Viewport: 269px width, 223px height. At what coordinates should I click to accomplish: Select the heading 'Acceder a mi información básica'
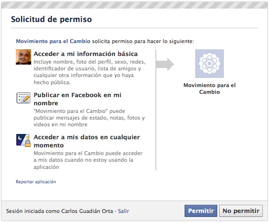click(86, 54)
